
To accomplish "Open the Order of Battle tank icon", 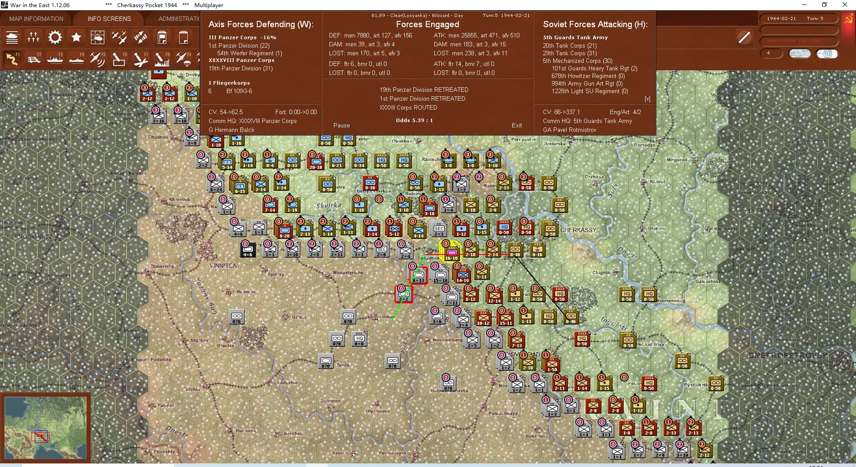I will coord(12,37).
